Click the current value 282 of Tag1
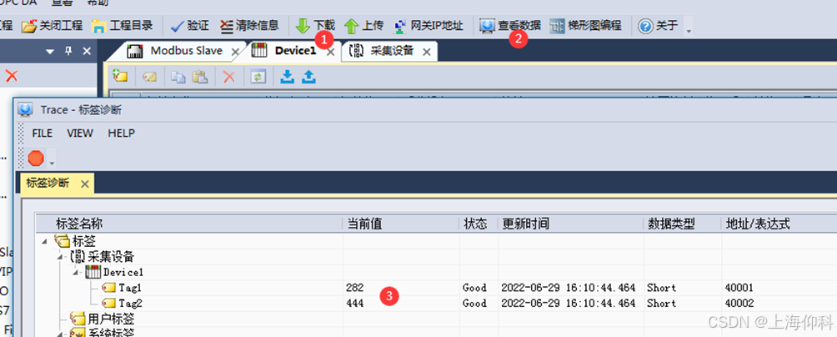 [x=355, y=288]
